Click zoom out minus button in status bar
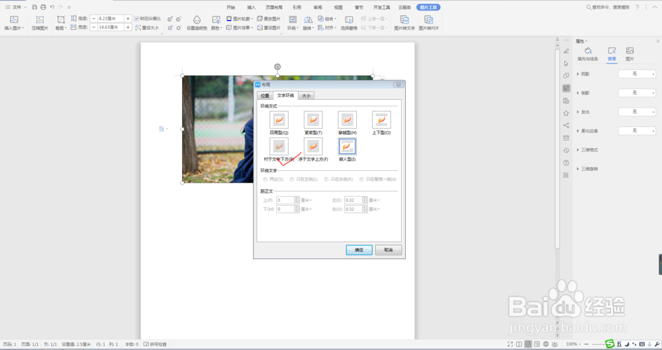The width and height of the screenshot is (662, 350). (587, 344)
